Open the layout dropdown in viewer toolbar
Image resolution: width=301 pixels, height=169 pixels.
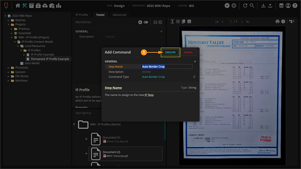[x=292, y=21]
